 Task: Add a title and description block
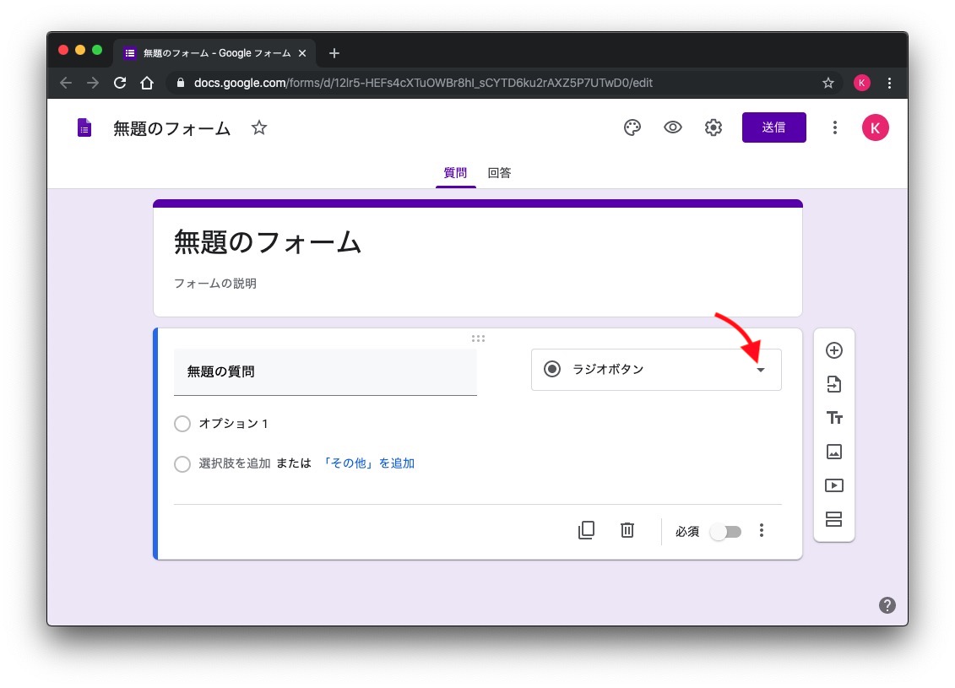(834, 418)
